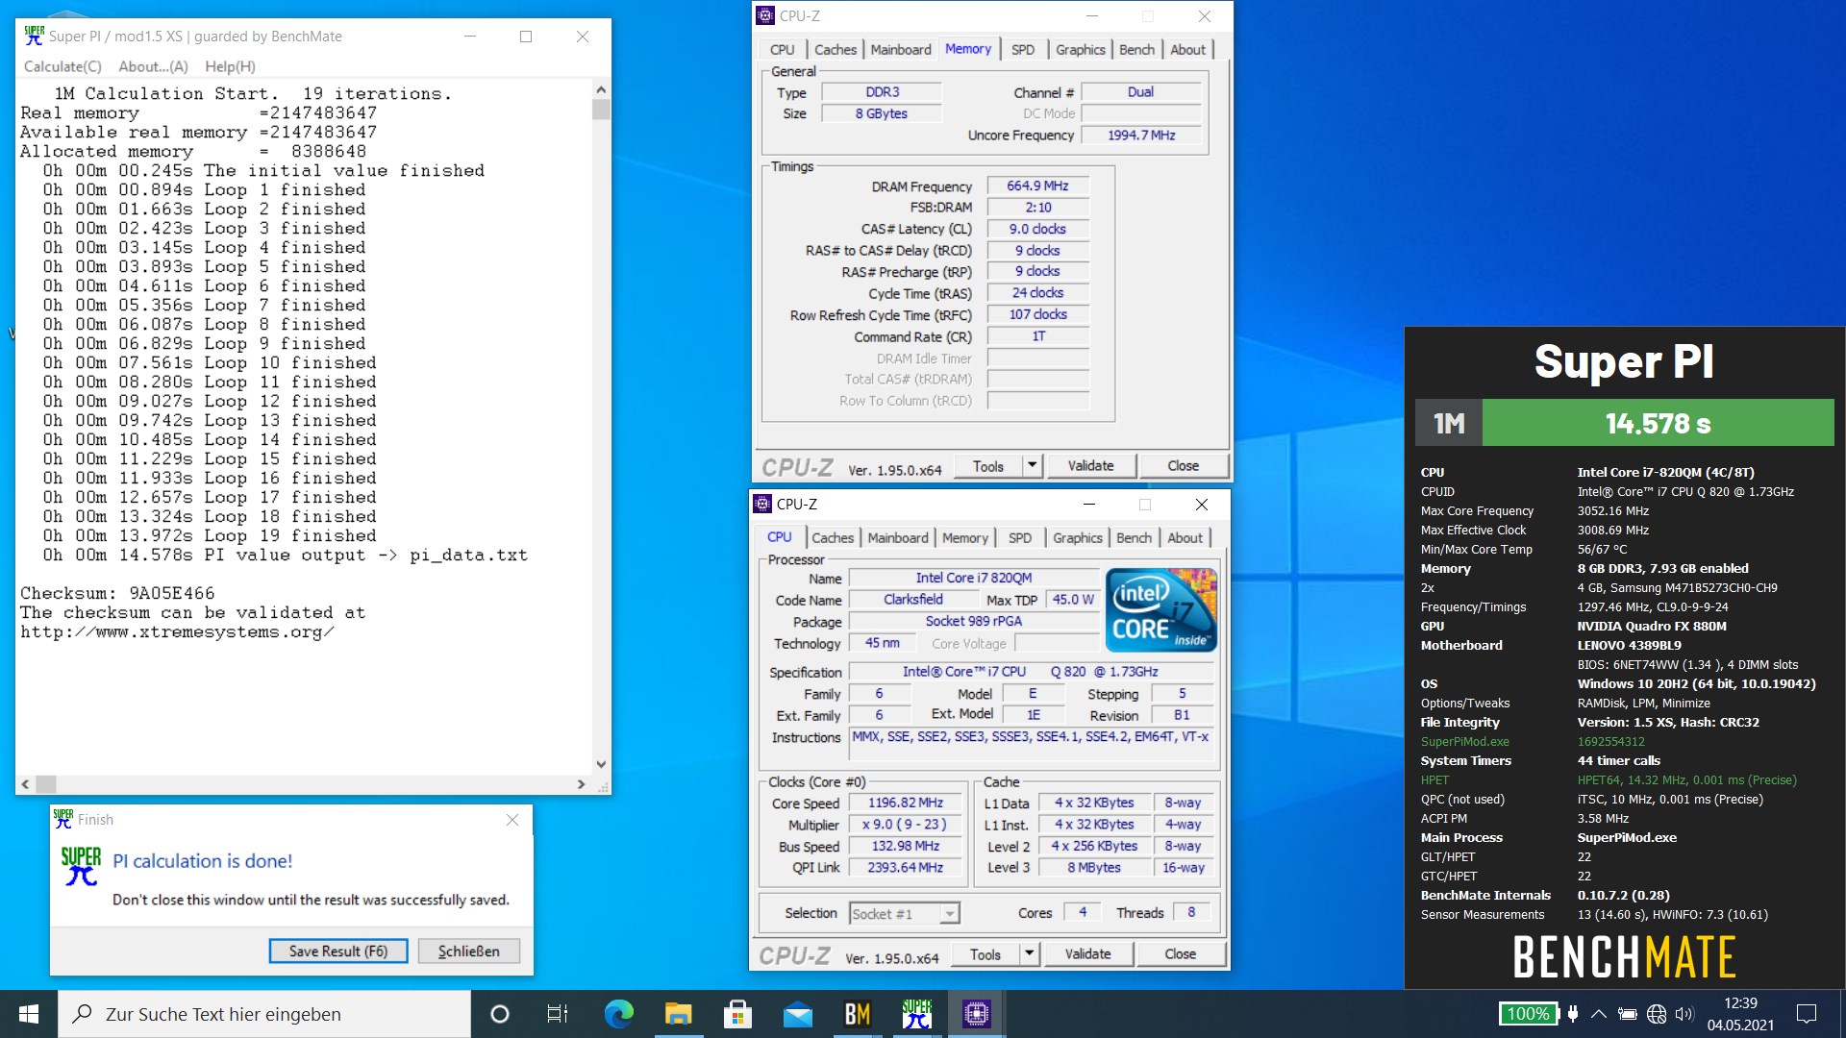This screenshot has width=1846, height=1038.
Task: Click Save Result (F6) button
Action: (338, 951)
